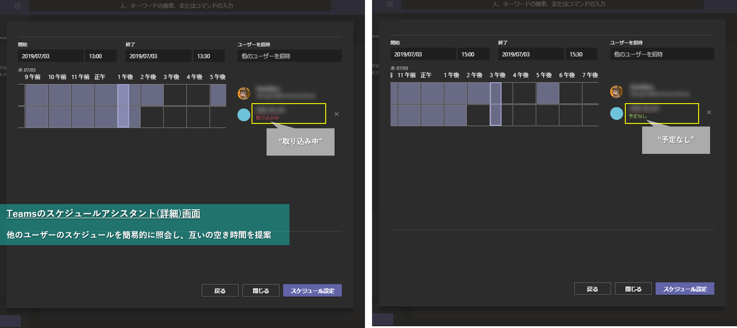This screenshot has width=737, height=328.
Task: Open start time 15:00 field
Action: (474, 54)
